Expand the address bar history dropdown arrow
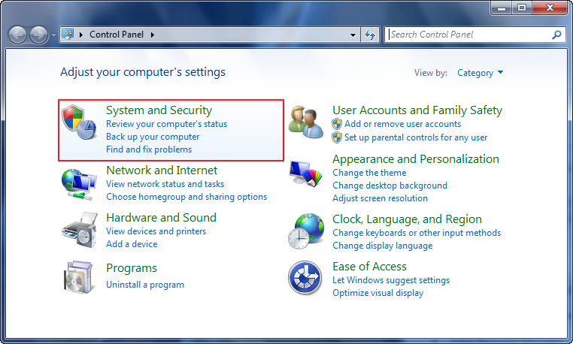The image size is (573, 344). [x=354, y=35]
